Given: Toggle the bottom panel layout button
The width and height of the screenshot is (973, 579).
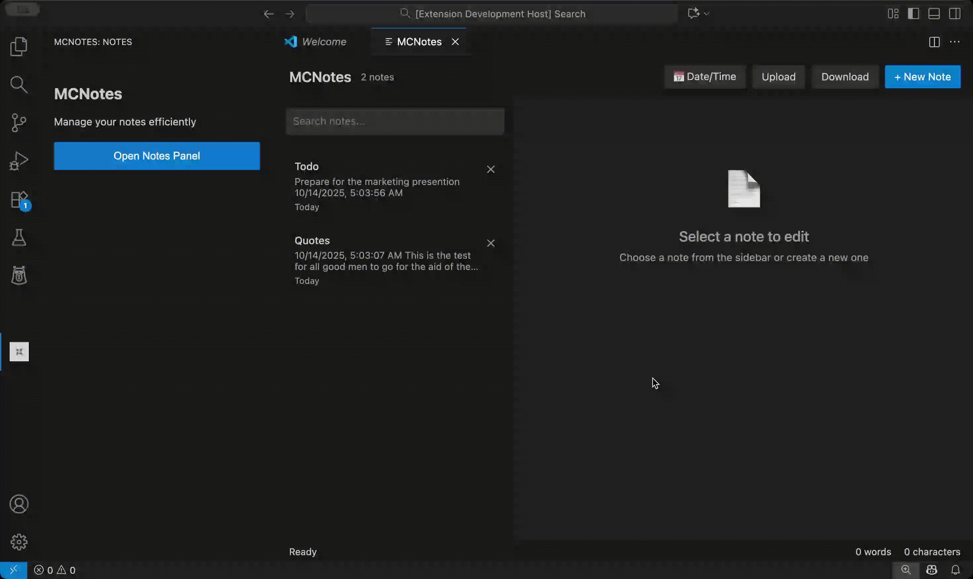Looking at the screenshot, I should coord(934,14).
